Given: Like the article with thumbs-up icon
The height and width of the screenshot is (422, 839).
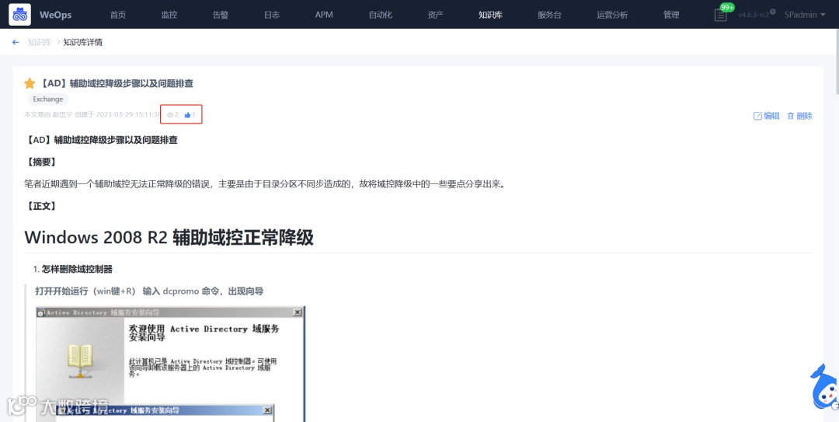Looking at the screenshot, I should pos(187,114).
